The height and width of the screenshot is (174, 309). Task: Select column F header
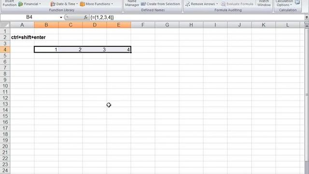click(x=143, y=25)
